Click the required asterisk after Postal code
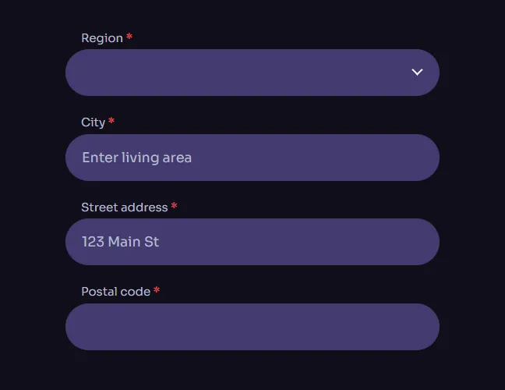 [157, 291]
